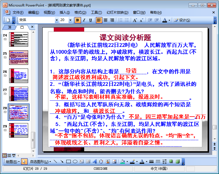Switch to Slide Sorter view icon
The width and height of the screenshot is (219, 174).
(x=9, y=156)
